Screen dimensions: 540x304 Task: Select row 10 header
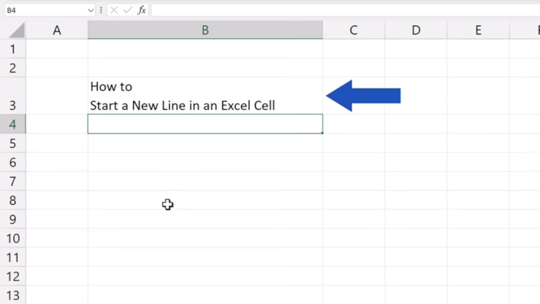[13, 238]
